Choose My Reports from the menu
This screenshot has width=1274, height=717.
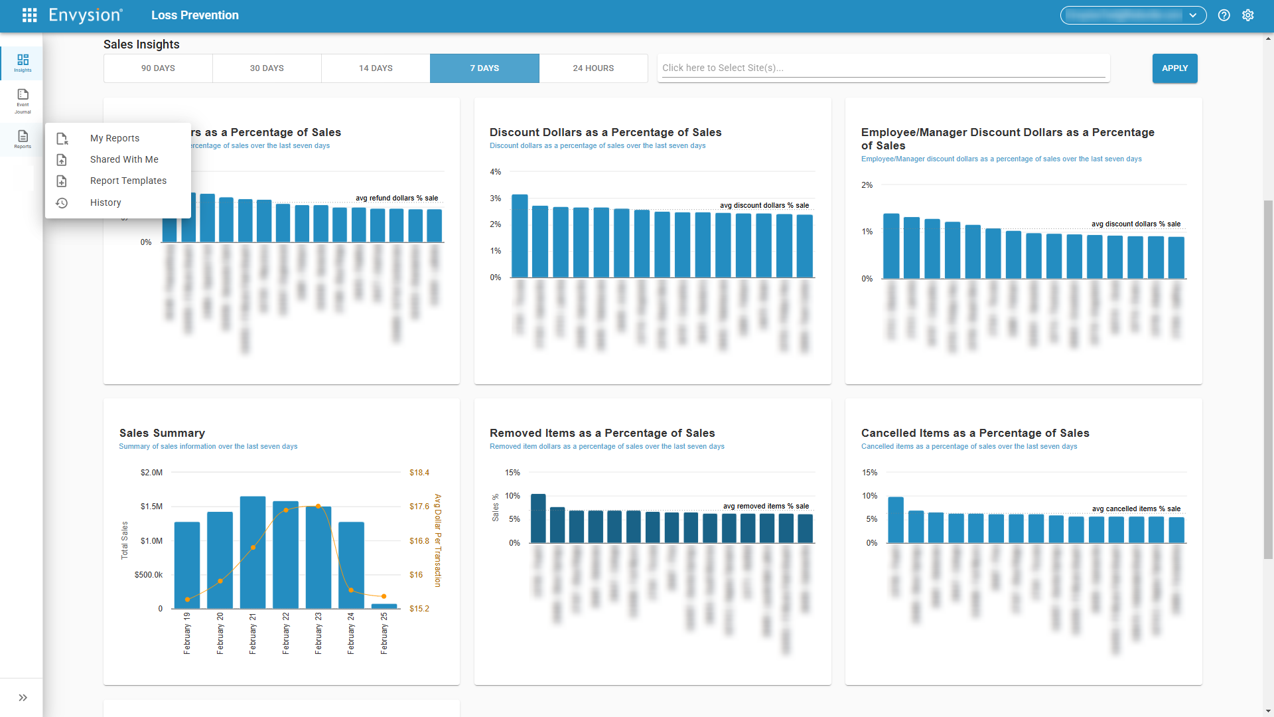click(x=115, y=138)
